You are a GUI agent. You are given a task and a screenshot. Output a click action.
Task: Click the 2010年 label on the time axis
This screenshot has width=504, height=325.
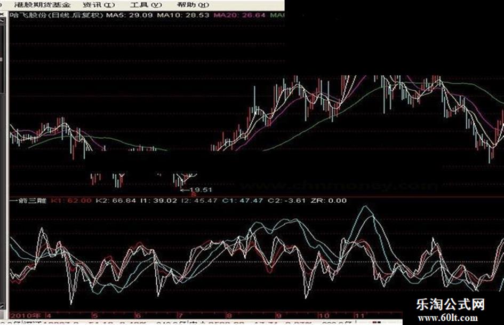point(26,316)
